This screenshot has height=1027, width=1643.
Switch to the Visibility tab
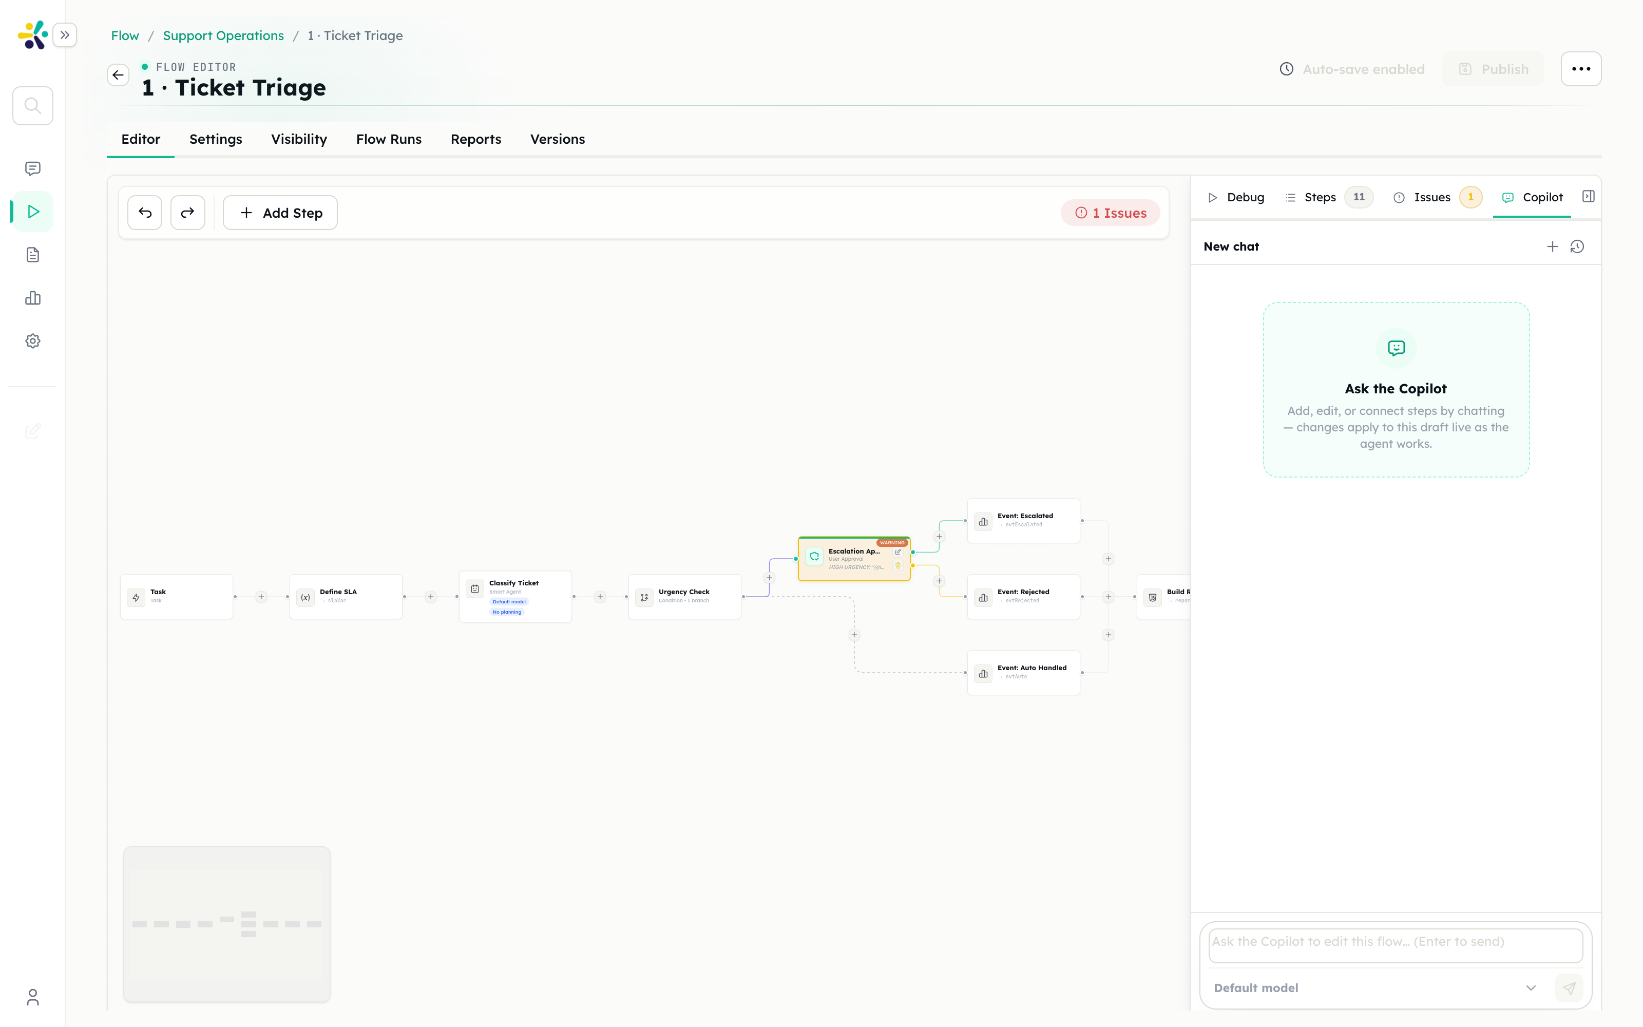click(x=299, y=139)
